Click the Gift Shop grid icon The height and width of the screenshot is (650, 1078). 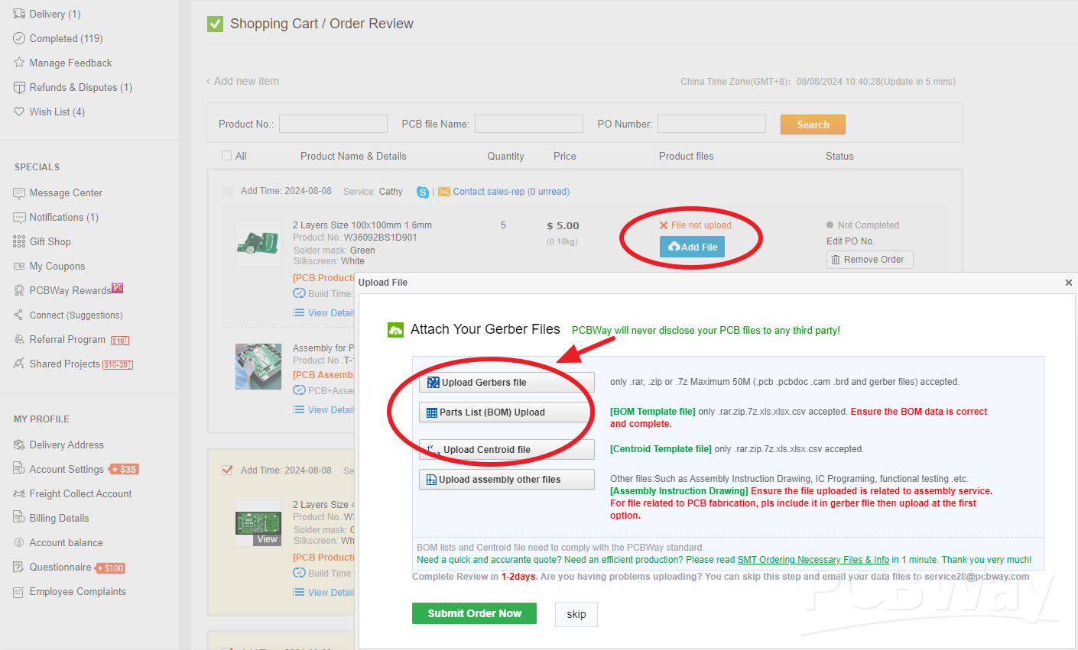coord(19,241)
